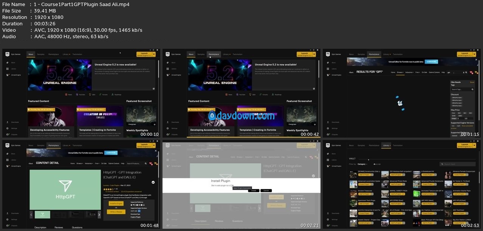Click previous screenshot arrow in 00:01:48 frame
This screenshot has height=231, width=483.
point(31,214)
